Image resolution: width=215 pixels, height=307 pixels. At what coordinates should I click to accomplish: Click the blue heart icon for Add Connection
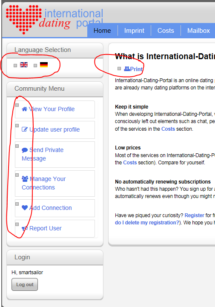(25, 208)
